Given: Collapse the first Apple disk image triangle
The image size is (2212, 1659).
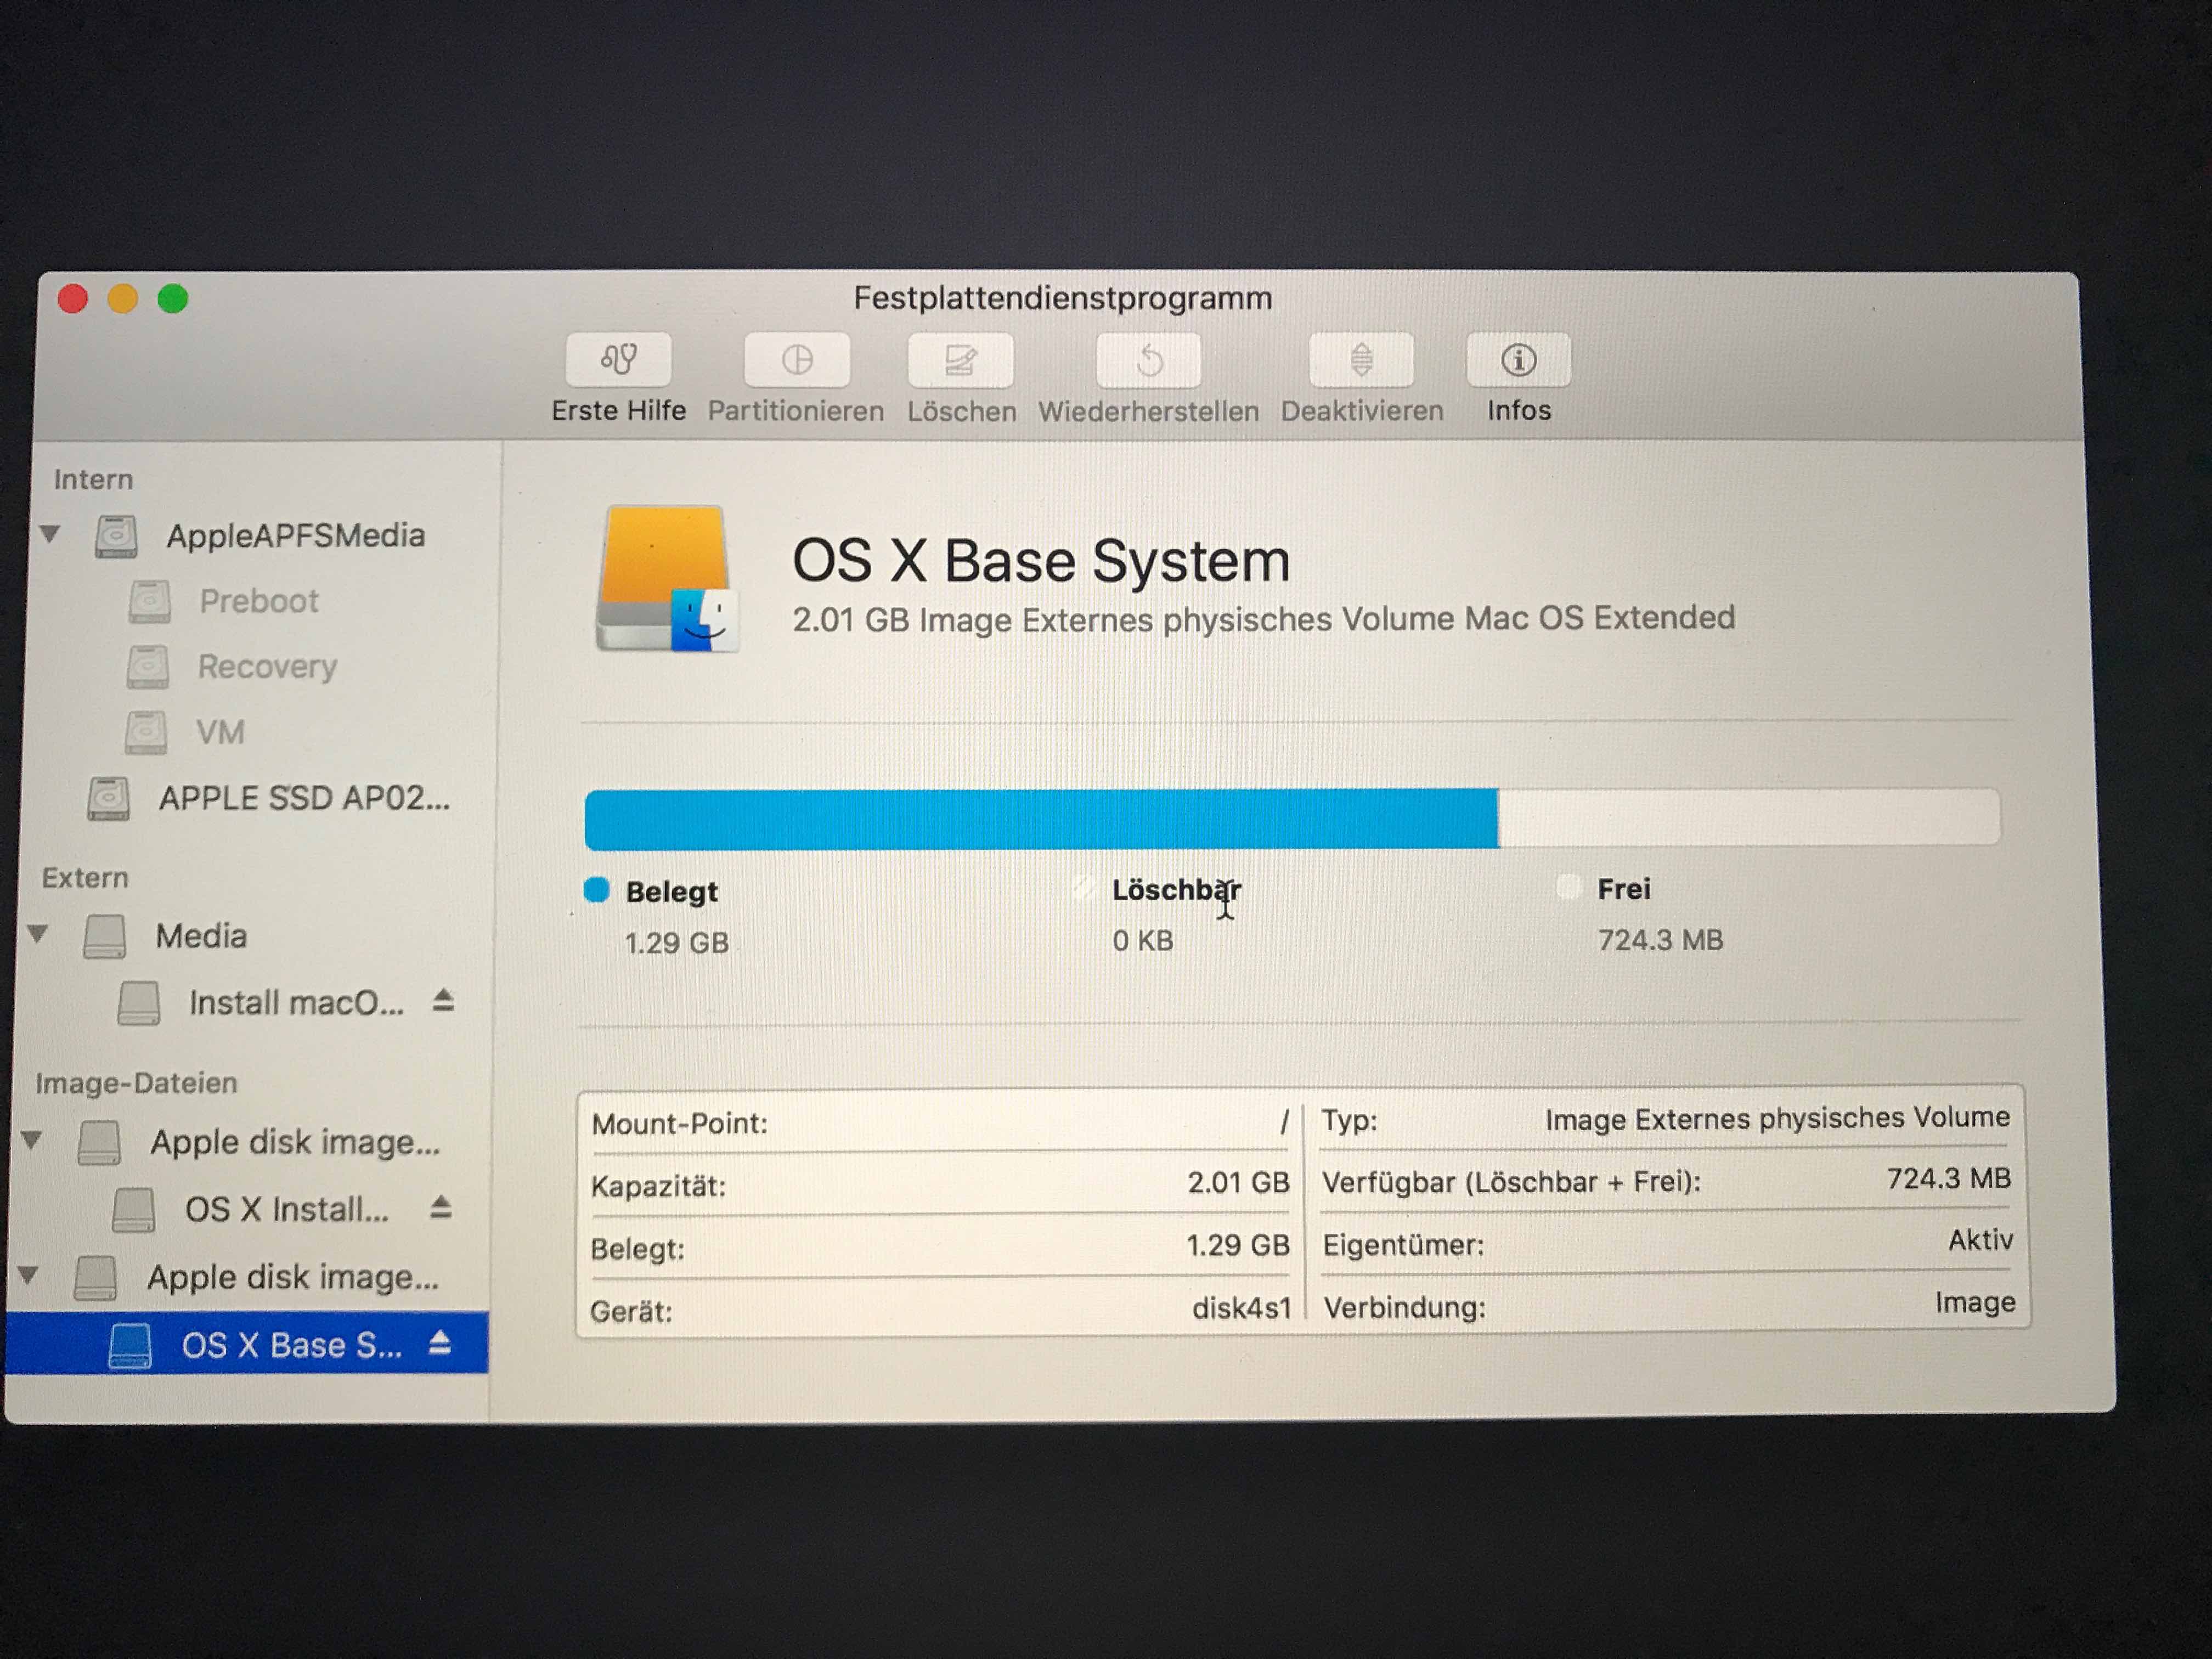Looking at the screenshot, I should point(32,1140).
